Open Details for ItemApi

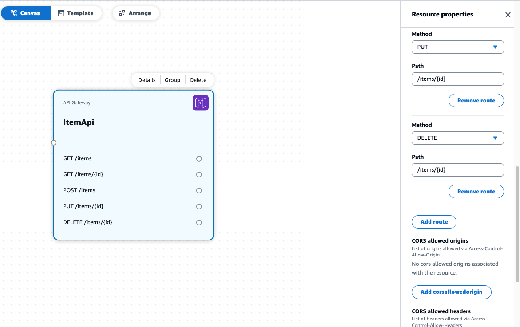point(146,80)
